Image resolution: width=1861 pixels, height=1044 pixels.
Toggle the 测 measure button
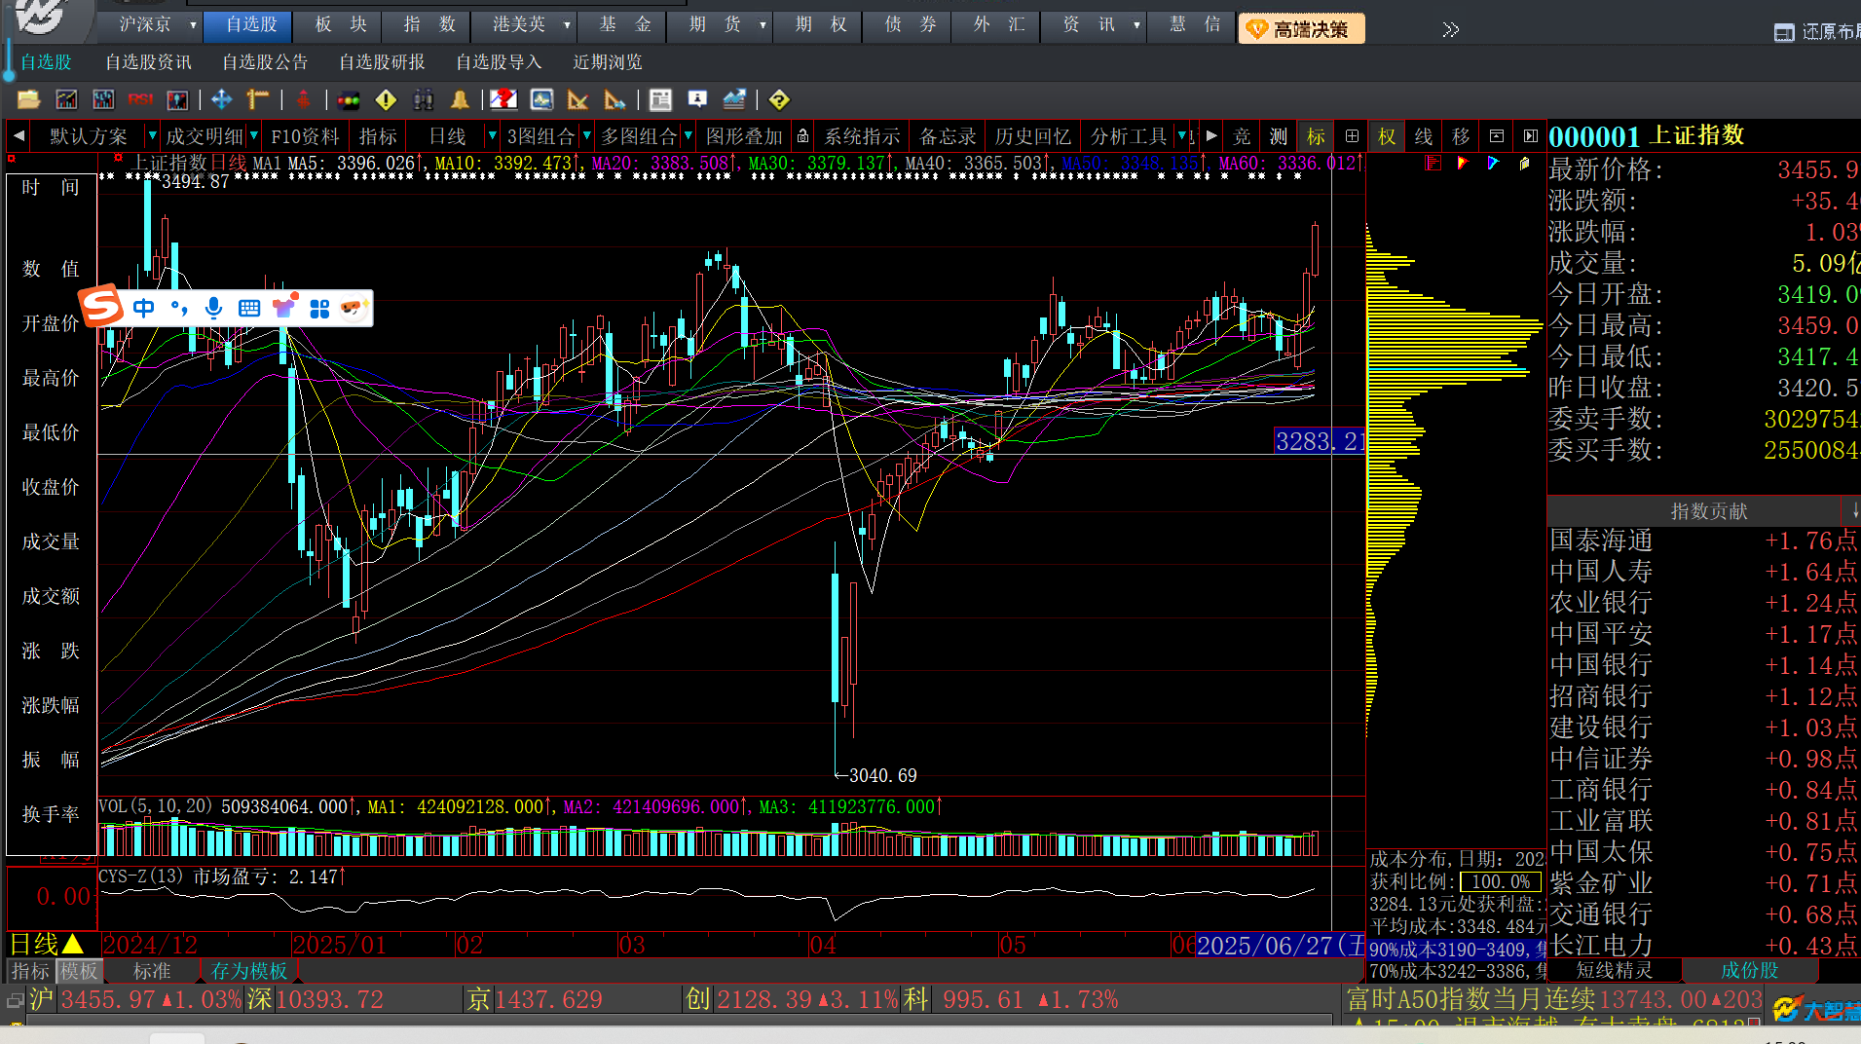coord(1279,136)
